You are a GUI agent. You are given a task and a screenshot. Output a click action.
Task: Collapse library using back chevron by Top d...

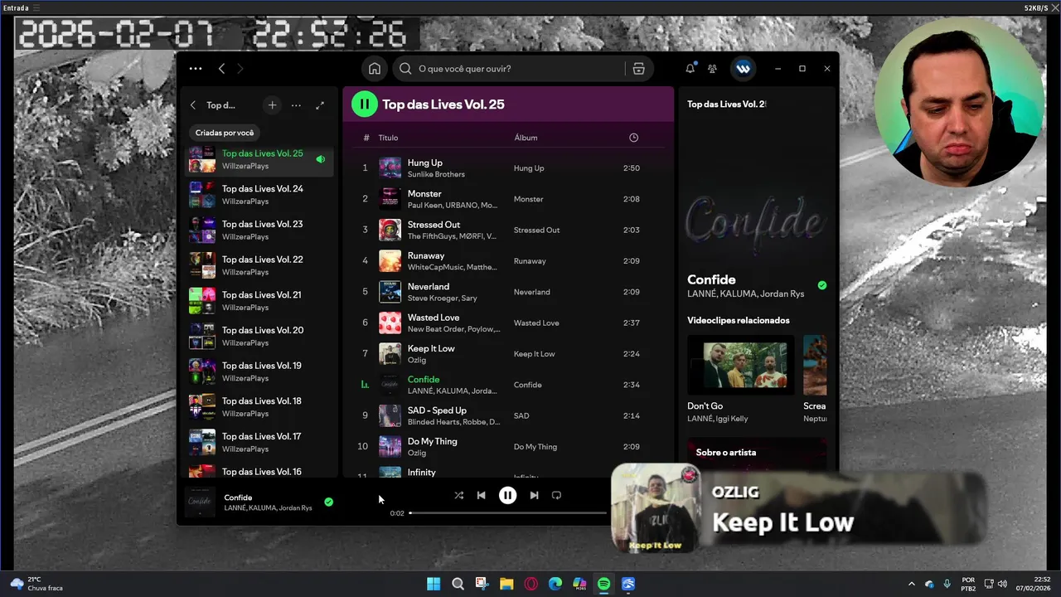coord(193,105)
